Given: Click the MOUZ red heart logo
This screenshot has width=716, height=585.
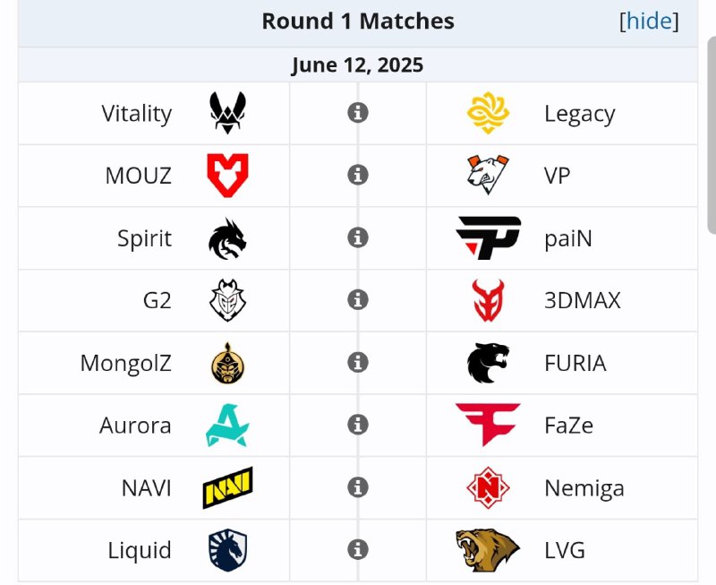Looking at the screenshot, I should pos(227,176).
